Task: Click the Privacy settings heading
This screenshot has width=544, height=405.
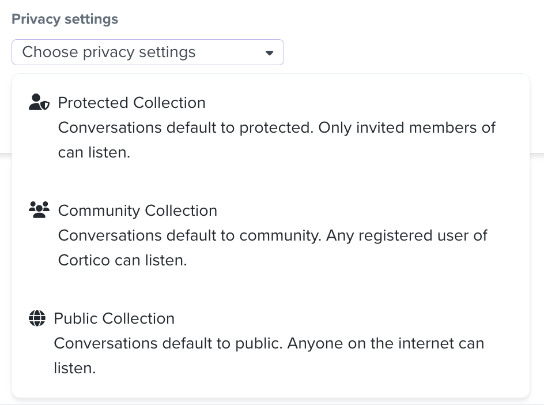Action: pos(65,18)
